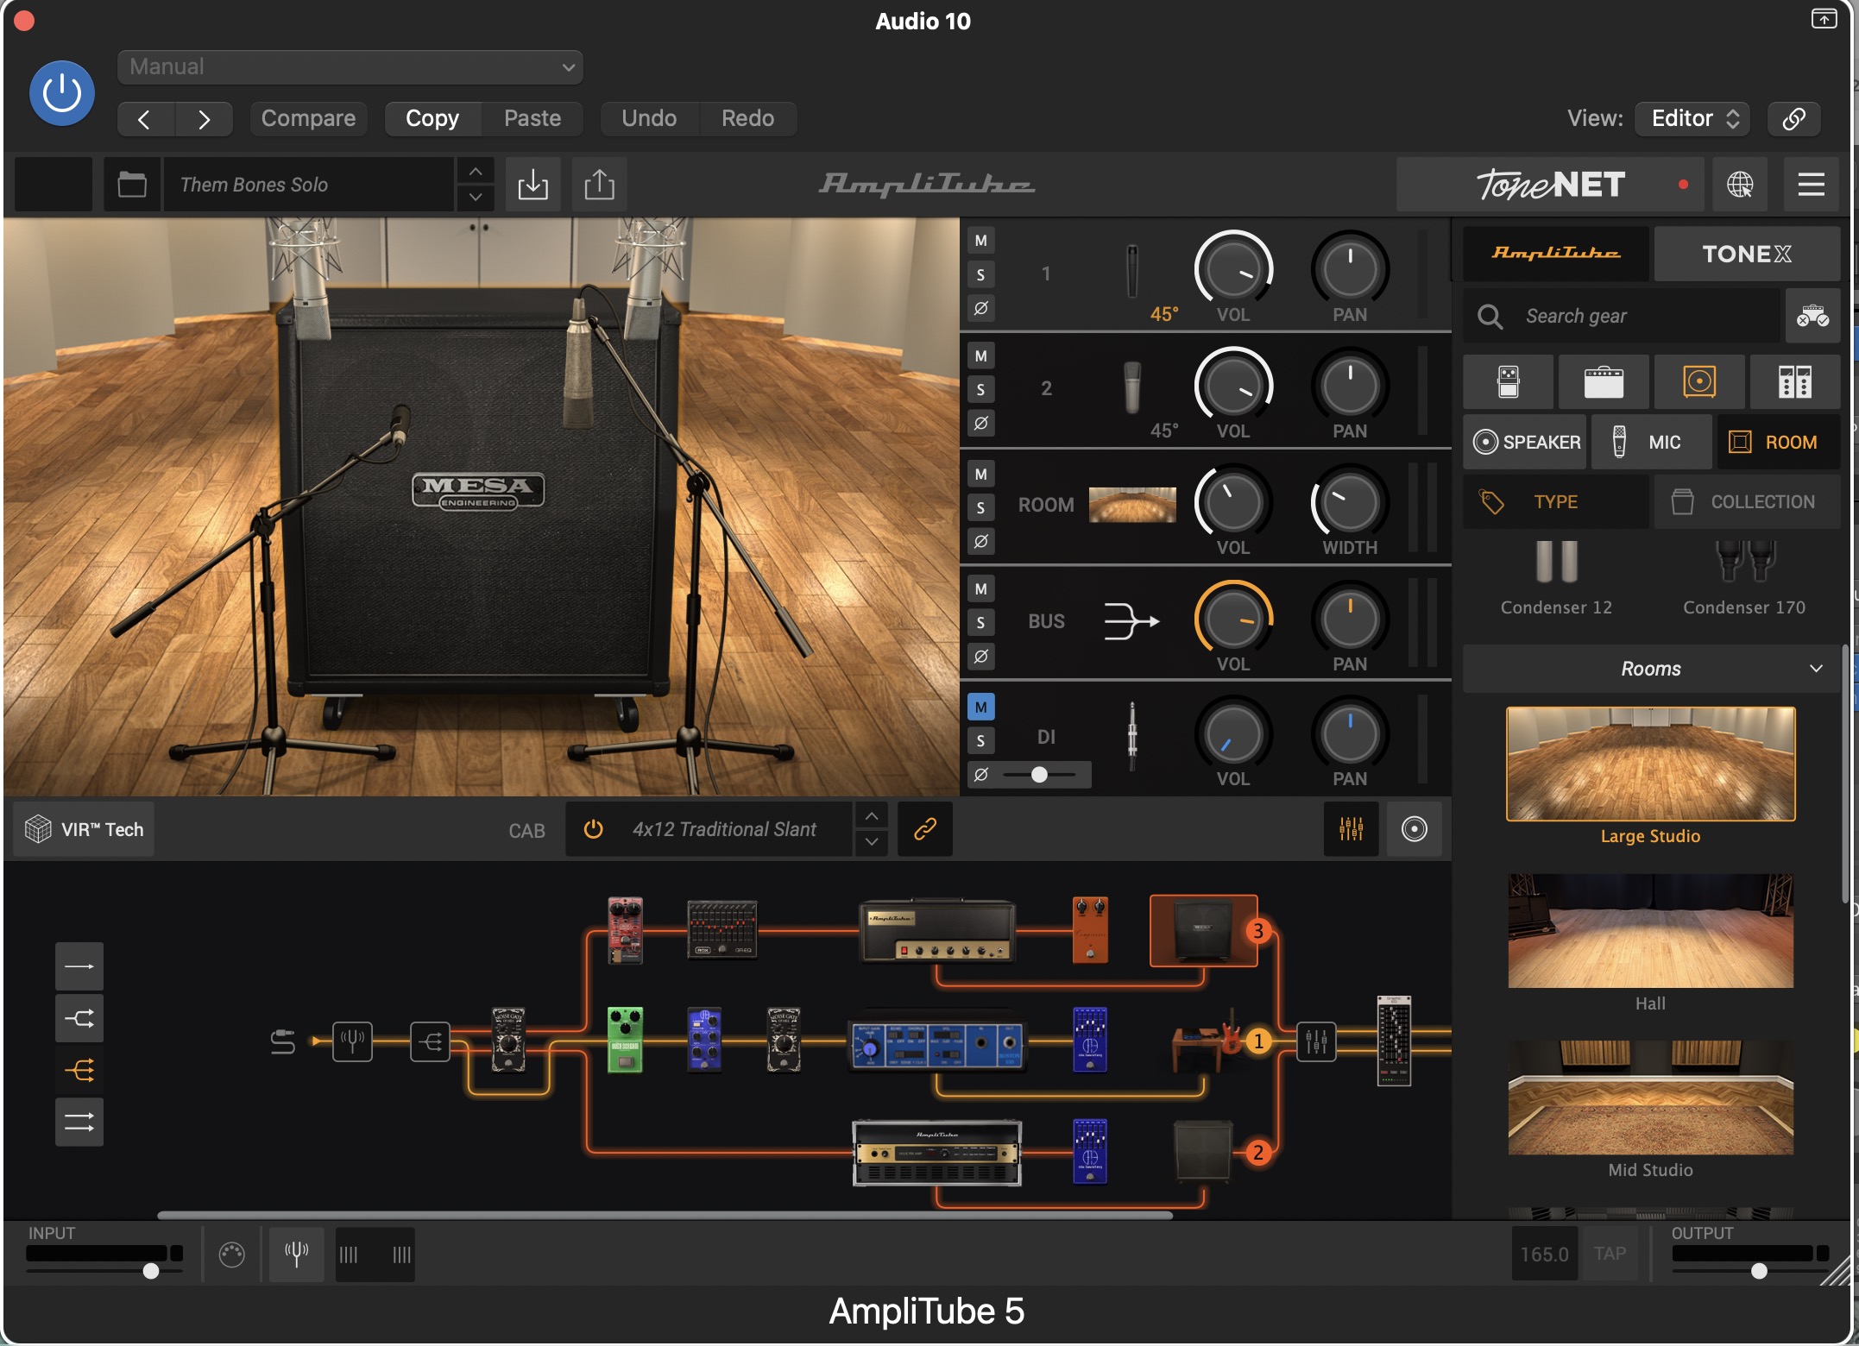This screenshot has height=1346, width=1859.
Task: Click the export preset share icon
Action: (x=599, y=185)
